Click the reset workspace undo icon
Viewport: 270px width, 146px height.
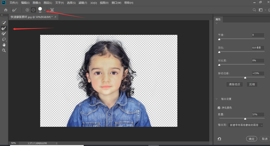tap(219, 139)
